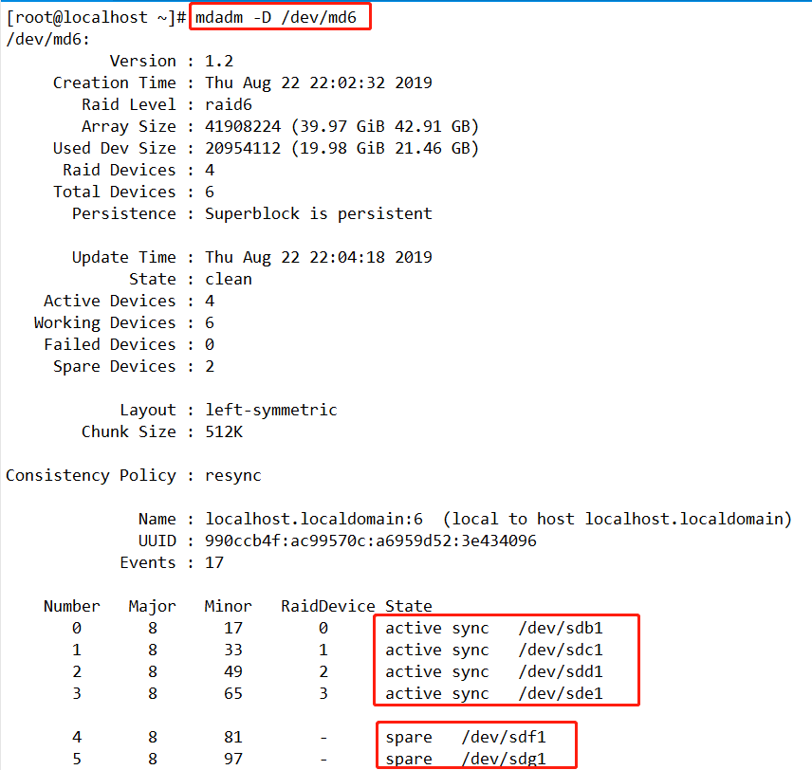Click the 'Failed Devices' label
This screenshot has height=770, width=812.
(x=110, y=344)
